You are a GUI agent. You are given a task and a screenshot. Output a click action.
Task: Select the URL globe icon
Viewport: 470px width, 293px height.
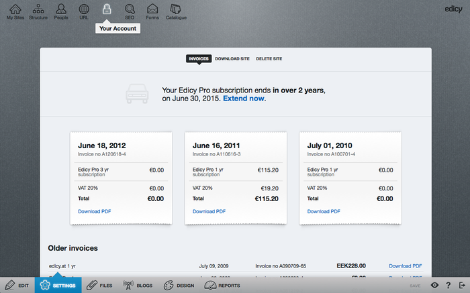tap(83, 11)
